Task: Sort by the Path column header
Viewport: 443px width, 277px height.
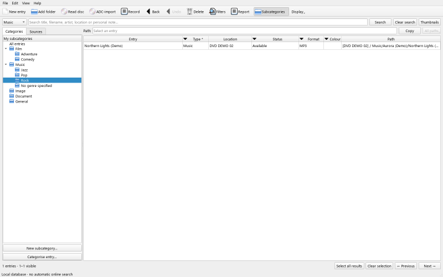Action: pyautogui.click(x=391, y=39)
